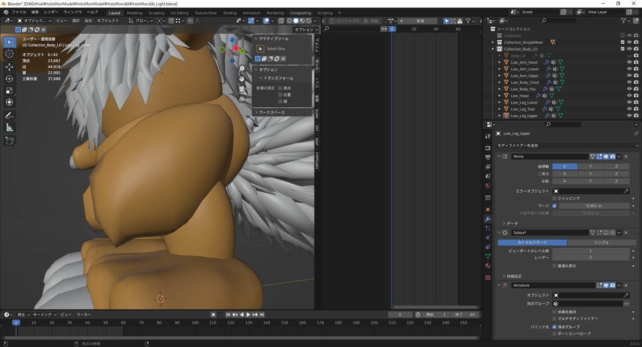Select the Add Cube tool
Viewport: 642px width, 347px height.
point(10,140)
